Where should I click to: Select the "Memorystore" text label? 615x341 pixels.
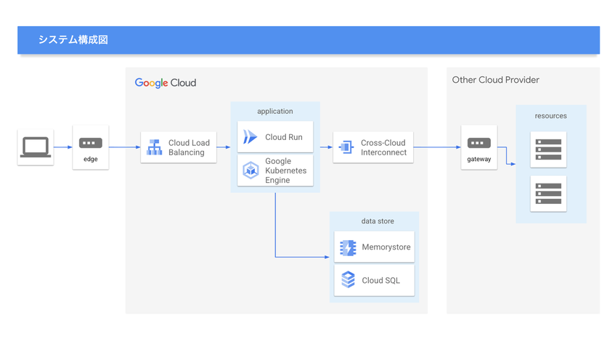coord(386,247)
